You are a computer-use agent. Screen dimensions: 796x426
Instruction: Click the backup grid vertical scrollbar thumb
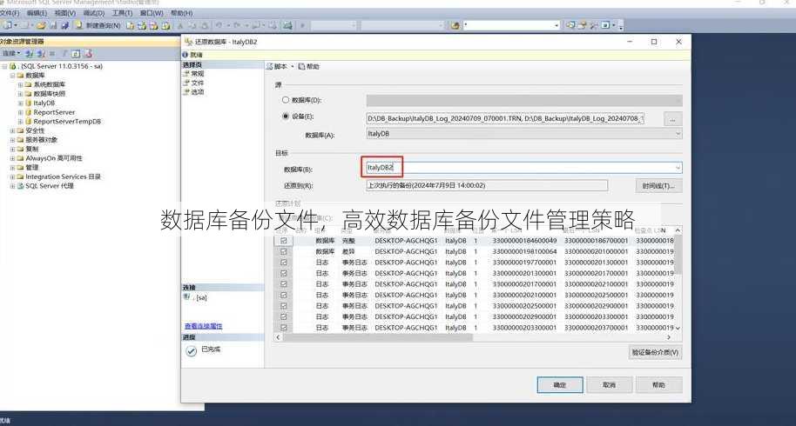[678, 256]
